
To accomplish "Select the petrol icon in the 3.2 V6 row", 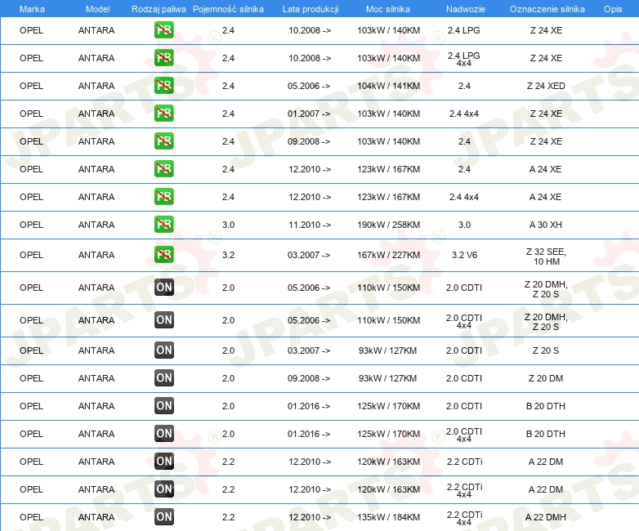I will (164, 255).
